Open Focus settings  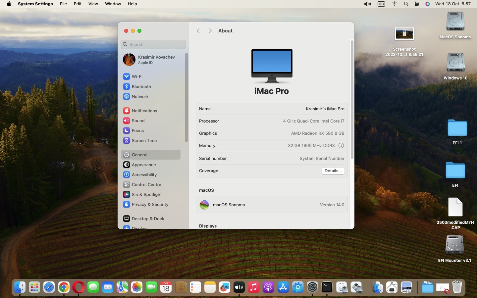click(151, 130)
